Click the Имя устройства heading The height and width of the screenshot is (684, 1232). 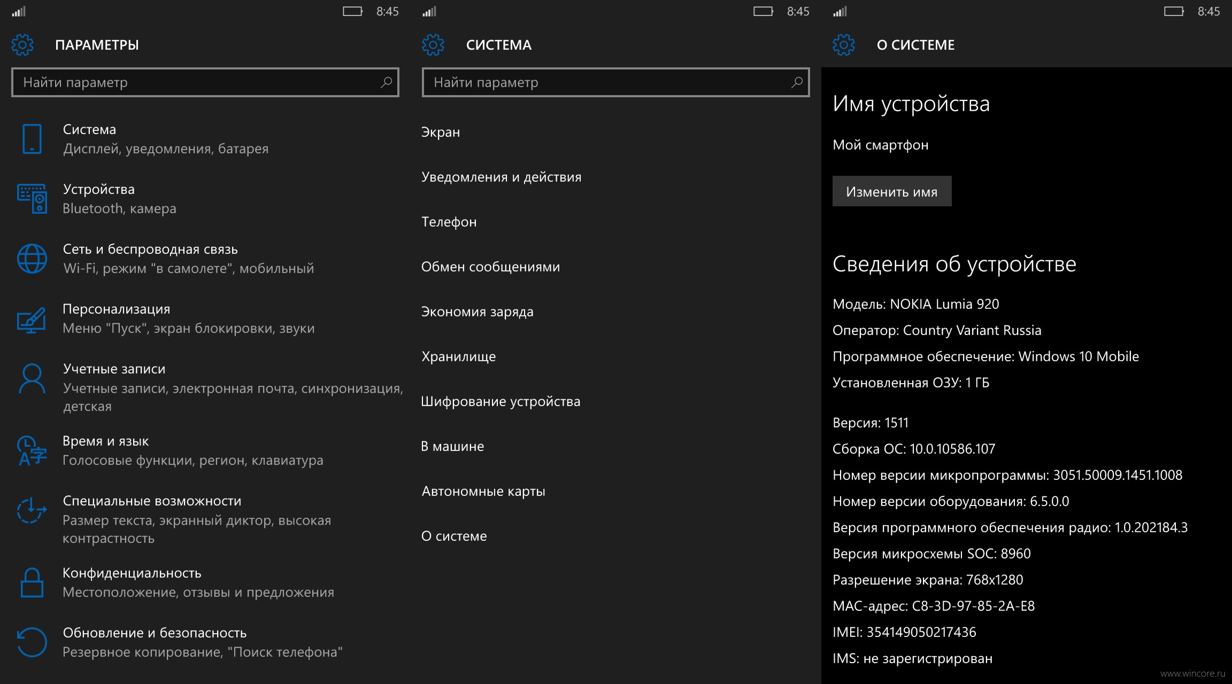click(x=911, y=104)
